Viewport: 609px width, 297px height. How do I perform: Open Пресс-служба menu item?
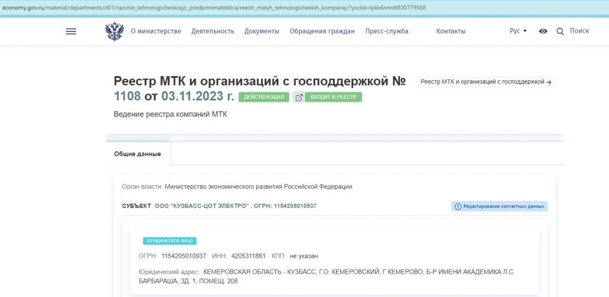387,32
